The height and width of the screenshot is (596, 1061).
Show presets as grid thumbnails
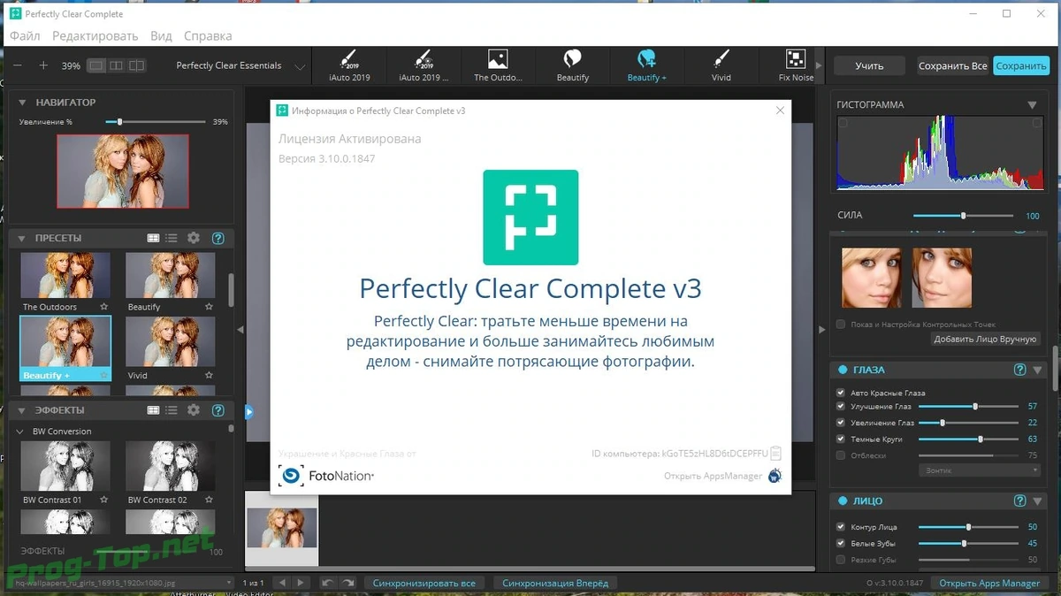pos(153,238)
